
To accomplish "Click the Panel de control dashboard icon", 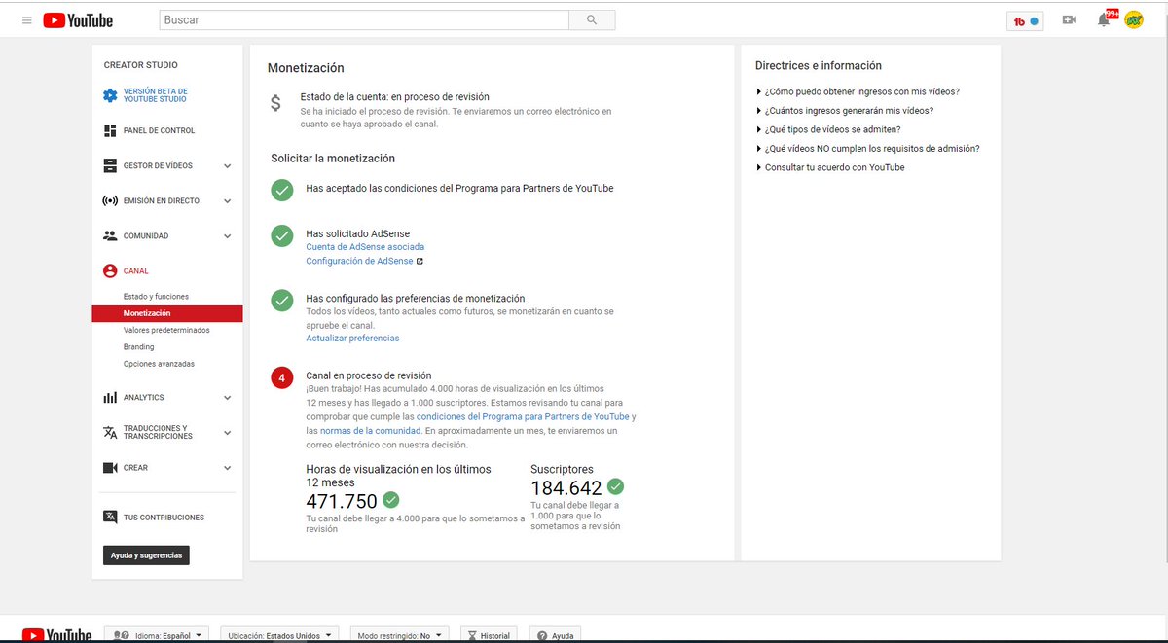I will click(110, 130).
